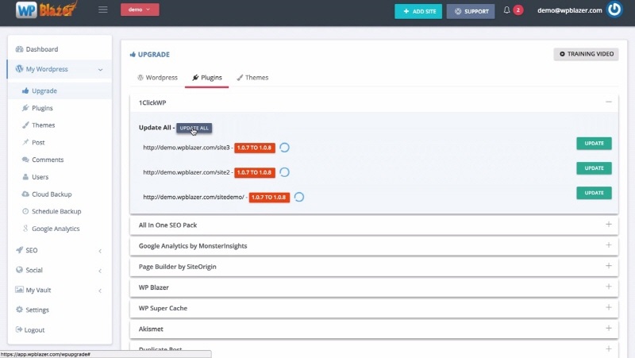Click the power icon in header
Image resolution: width=635 pixels, height=358 pixels.
614,10
